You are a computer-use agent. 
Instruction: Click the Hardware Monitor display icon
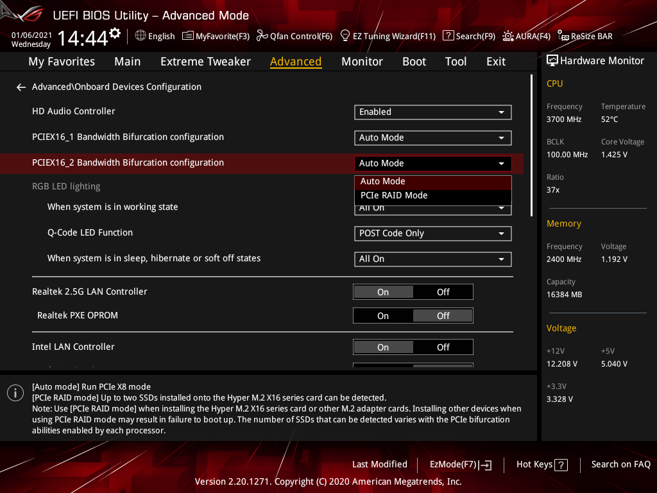click(552, 61)
